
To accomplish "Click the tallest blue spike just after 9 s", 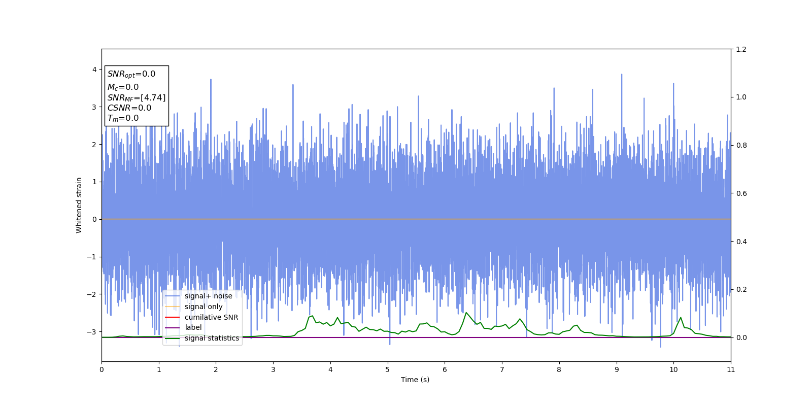I will tap(621, 75).
